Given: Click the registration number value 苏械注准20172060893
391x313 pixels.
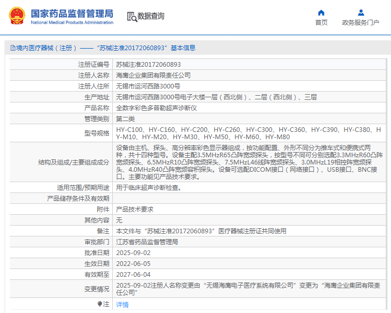Looking at the screenshot, I should coord(148,65).
